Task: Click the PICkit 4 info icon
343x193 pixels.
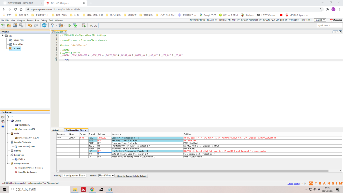Action: 16,159
